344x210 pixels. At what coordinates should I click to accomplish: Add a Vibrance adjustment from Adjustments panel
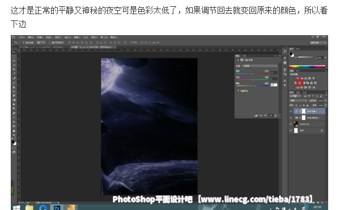pyautogui.click(x=313, y=78)
